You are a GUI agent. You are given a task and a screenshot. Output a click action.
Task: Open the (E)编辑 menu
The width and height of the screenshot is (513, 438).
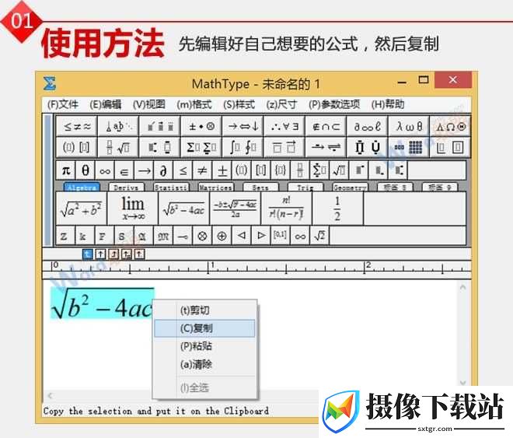tap(106, 104)
